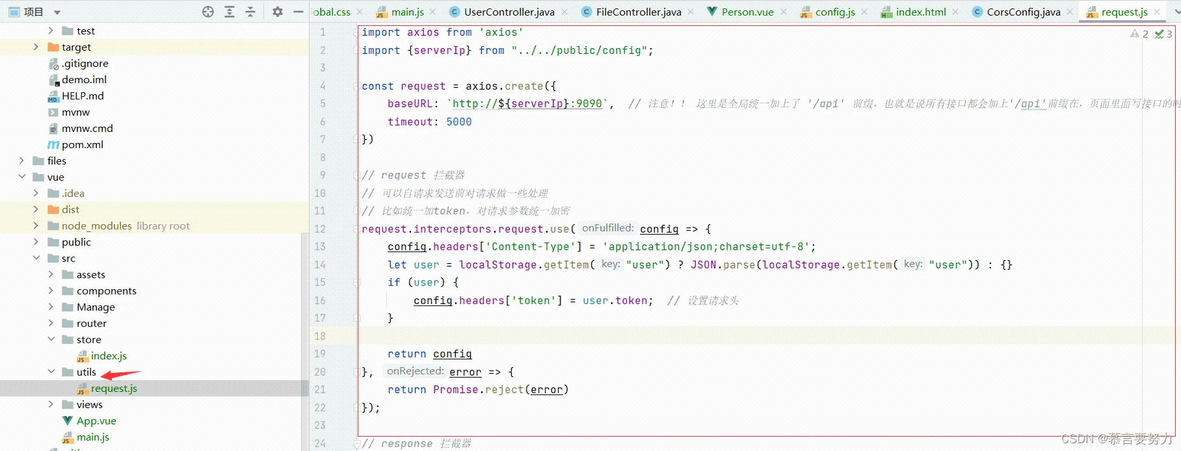Select mvnw.cmd file
The height and width of the screenshot is (451, 1181).
(x=87, y=128)
